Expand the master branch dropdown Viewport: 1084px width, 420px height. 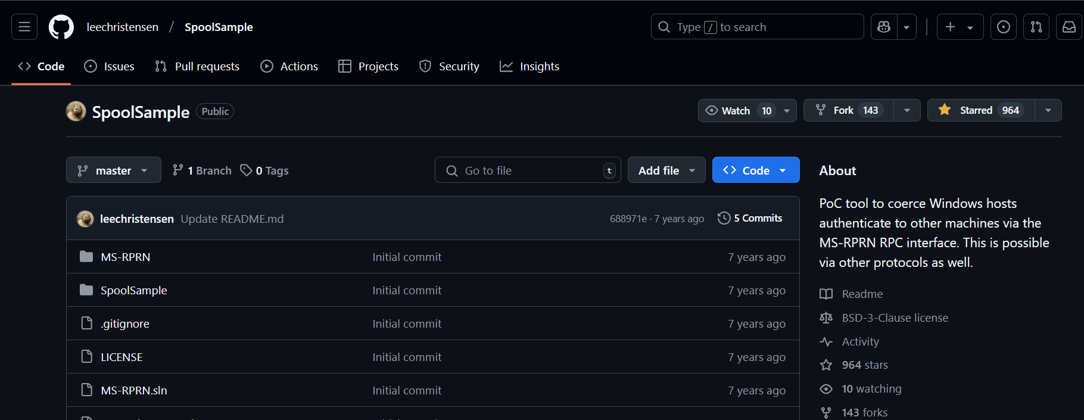113,170
